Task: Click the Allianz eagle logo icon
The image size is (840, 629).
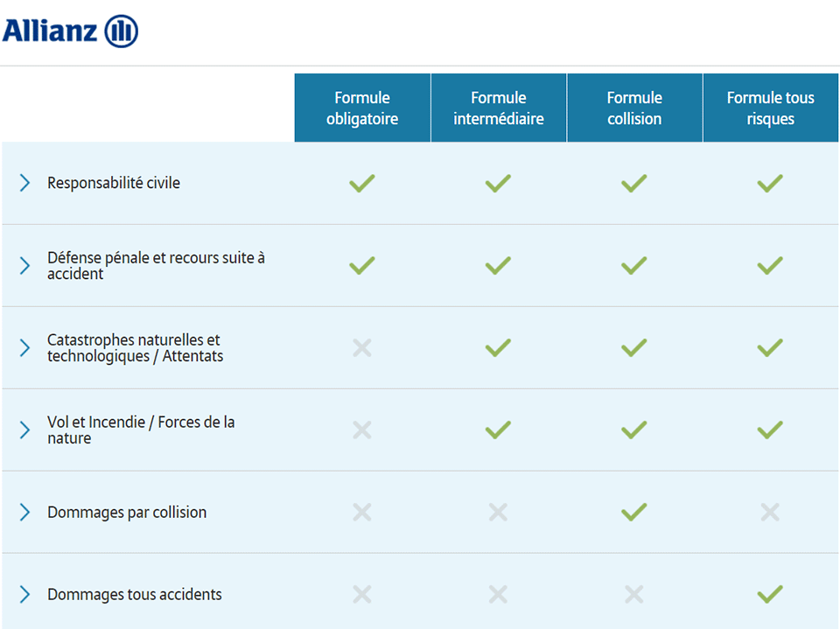Action: point(120,30)
